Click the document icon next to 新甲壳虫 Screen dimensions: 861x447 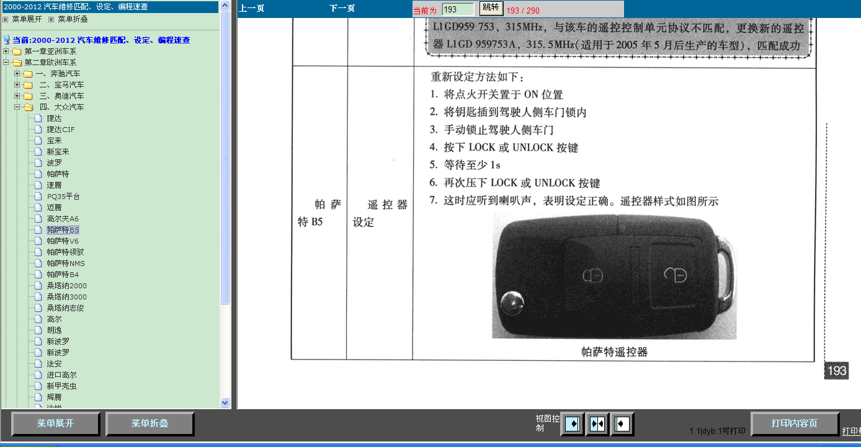tap(38, 386)
